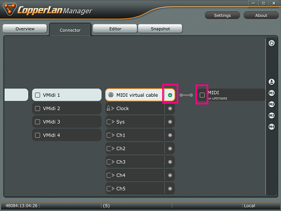
Task: Click the power icon in right sidebar
Action: [272, 43]
